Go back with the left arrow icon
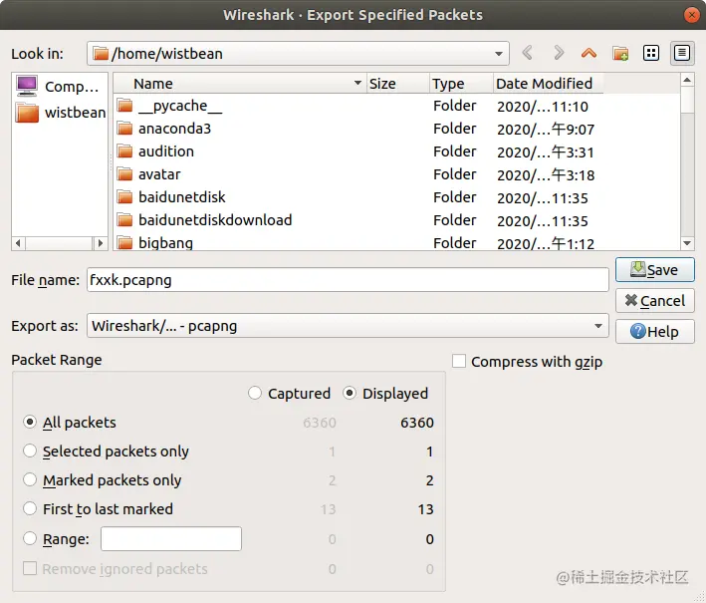 click(528, 53)
